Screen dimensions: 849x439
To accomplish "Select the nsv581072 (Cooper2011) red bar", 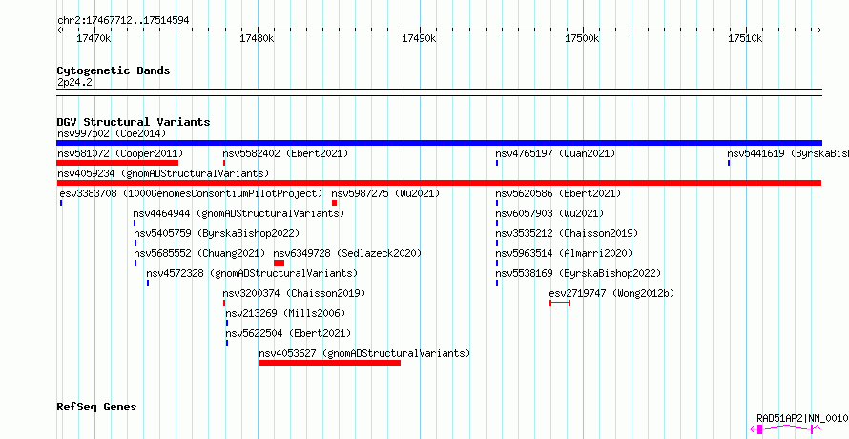I will pyautogui.click(x=117, y=163).
